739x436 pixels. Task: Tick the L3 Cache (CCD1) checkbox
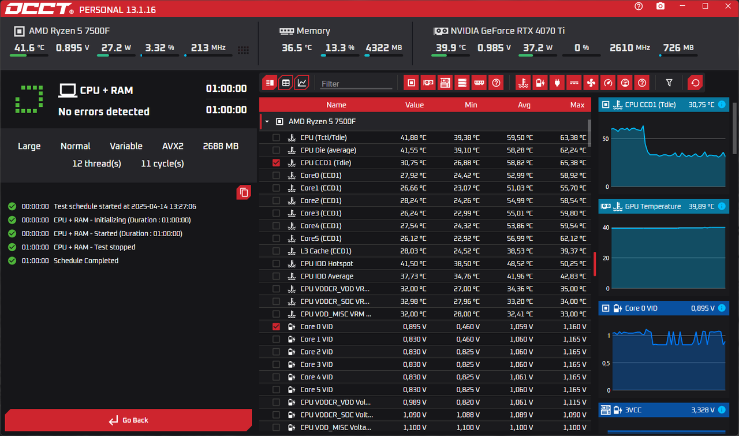[x=276, y=251]
